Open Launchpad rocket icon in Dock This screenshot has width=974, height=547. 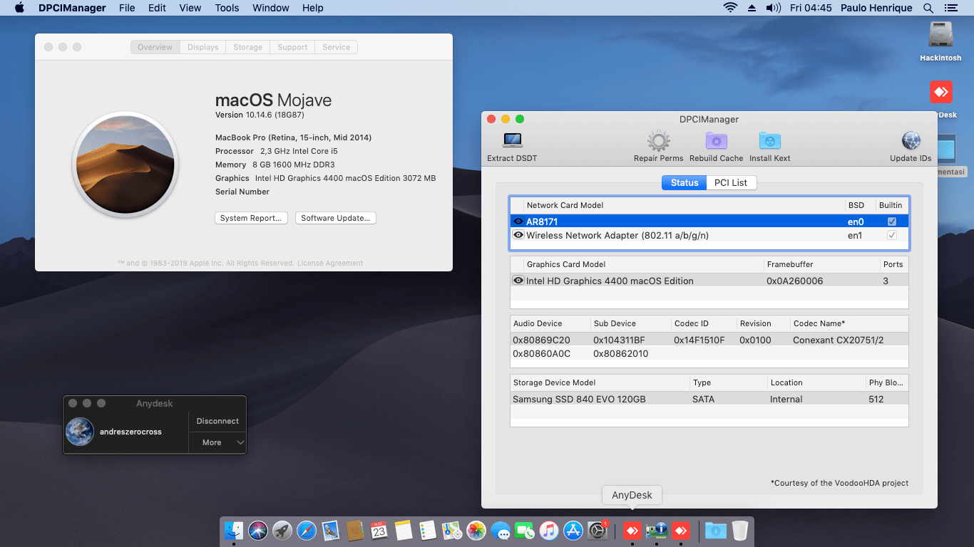coord(282,531)
